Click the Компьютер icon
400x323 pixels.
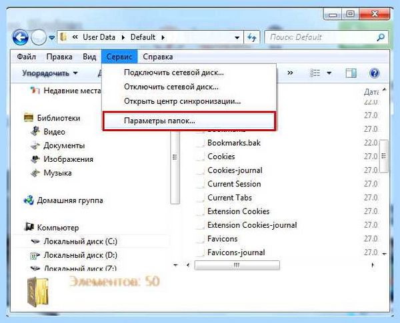(x=29, y=227)
